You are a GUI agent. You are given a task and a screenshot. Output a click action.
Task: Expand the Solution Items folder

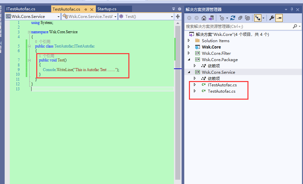(189, 41)
